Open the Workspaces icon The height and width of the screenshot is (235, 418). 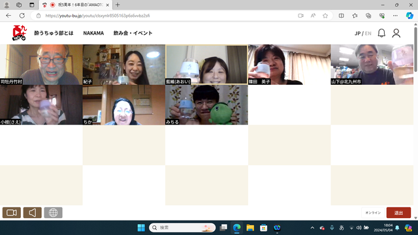pos(19,5)
